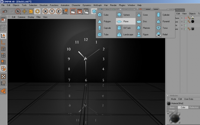200x125 pixels.
Task: Toggle the X axis lock
Action: [45, 11]
